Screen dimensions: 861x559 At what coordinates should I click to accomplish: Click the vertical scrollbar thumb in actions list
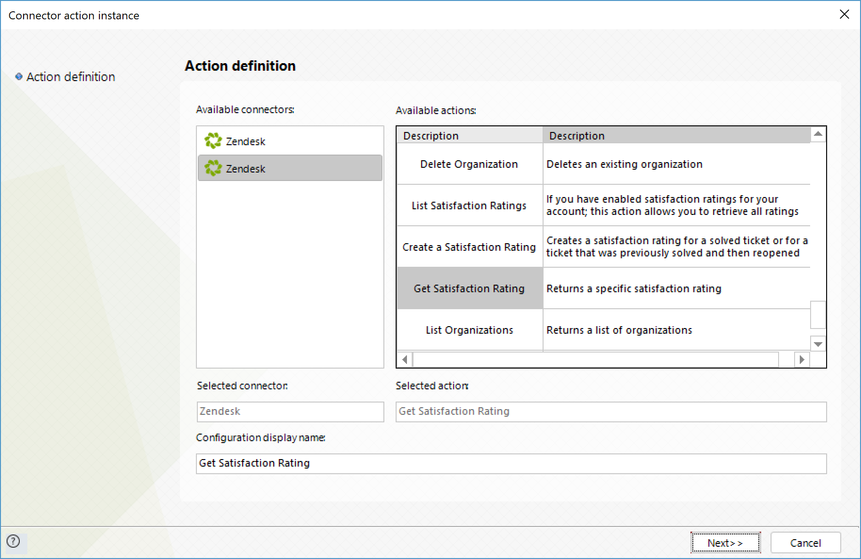818,314
